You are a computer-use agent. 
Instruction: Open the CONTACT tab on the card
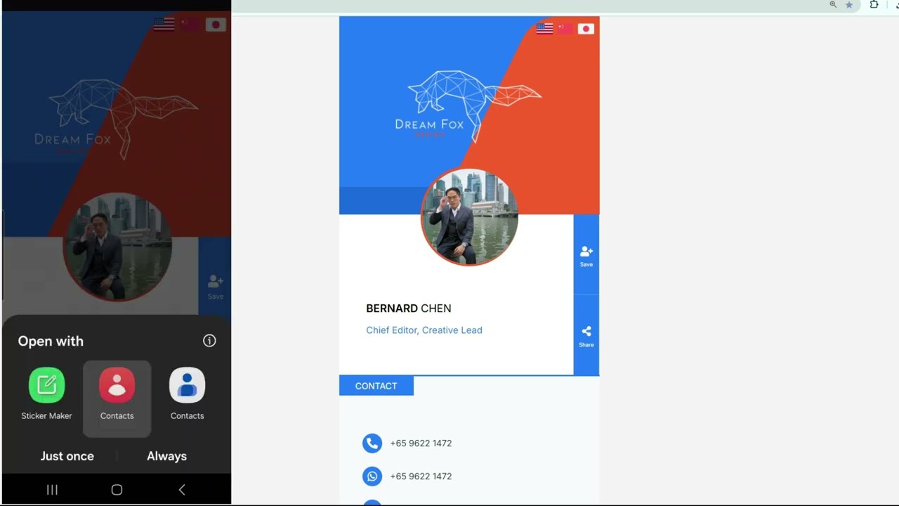tap(376, 386)
